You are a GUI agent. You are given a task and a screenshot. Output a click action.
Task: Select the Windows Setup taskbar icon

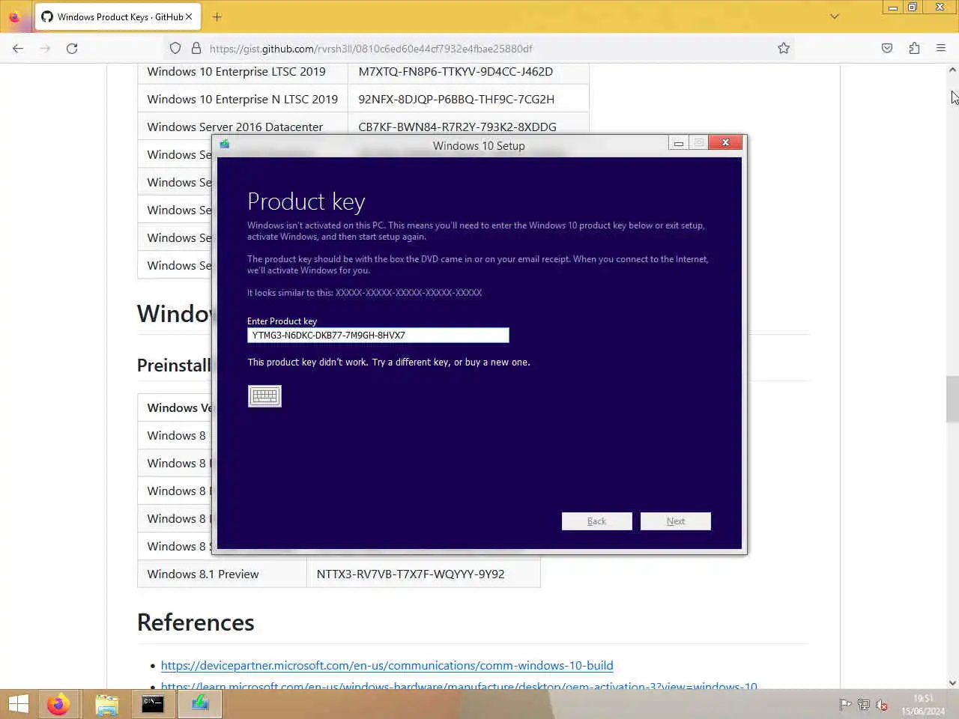tap(199, 704)
